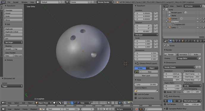Open the Constraints properties tab chain icon

[x=186, y=41]
